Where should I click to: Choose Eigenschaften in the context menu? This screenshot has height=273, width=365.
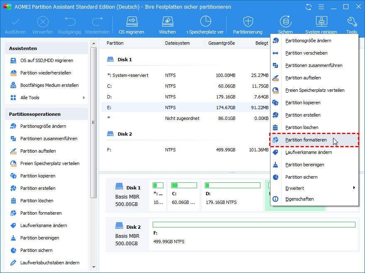(299, 199)
